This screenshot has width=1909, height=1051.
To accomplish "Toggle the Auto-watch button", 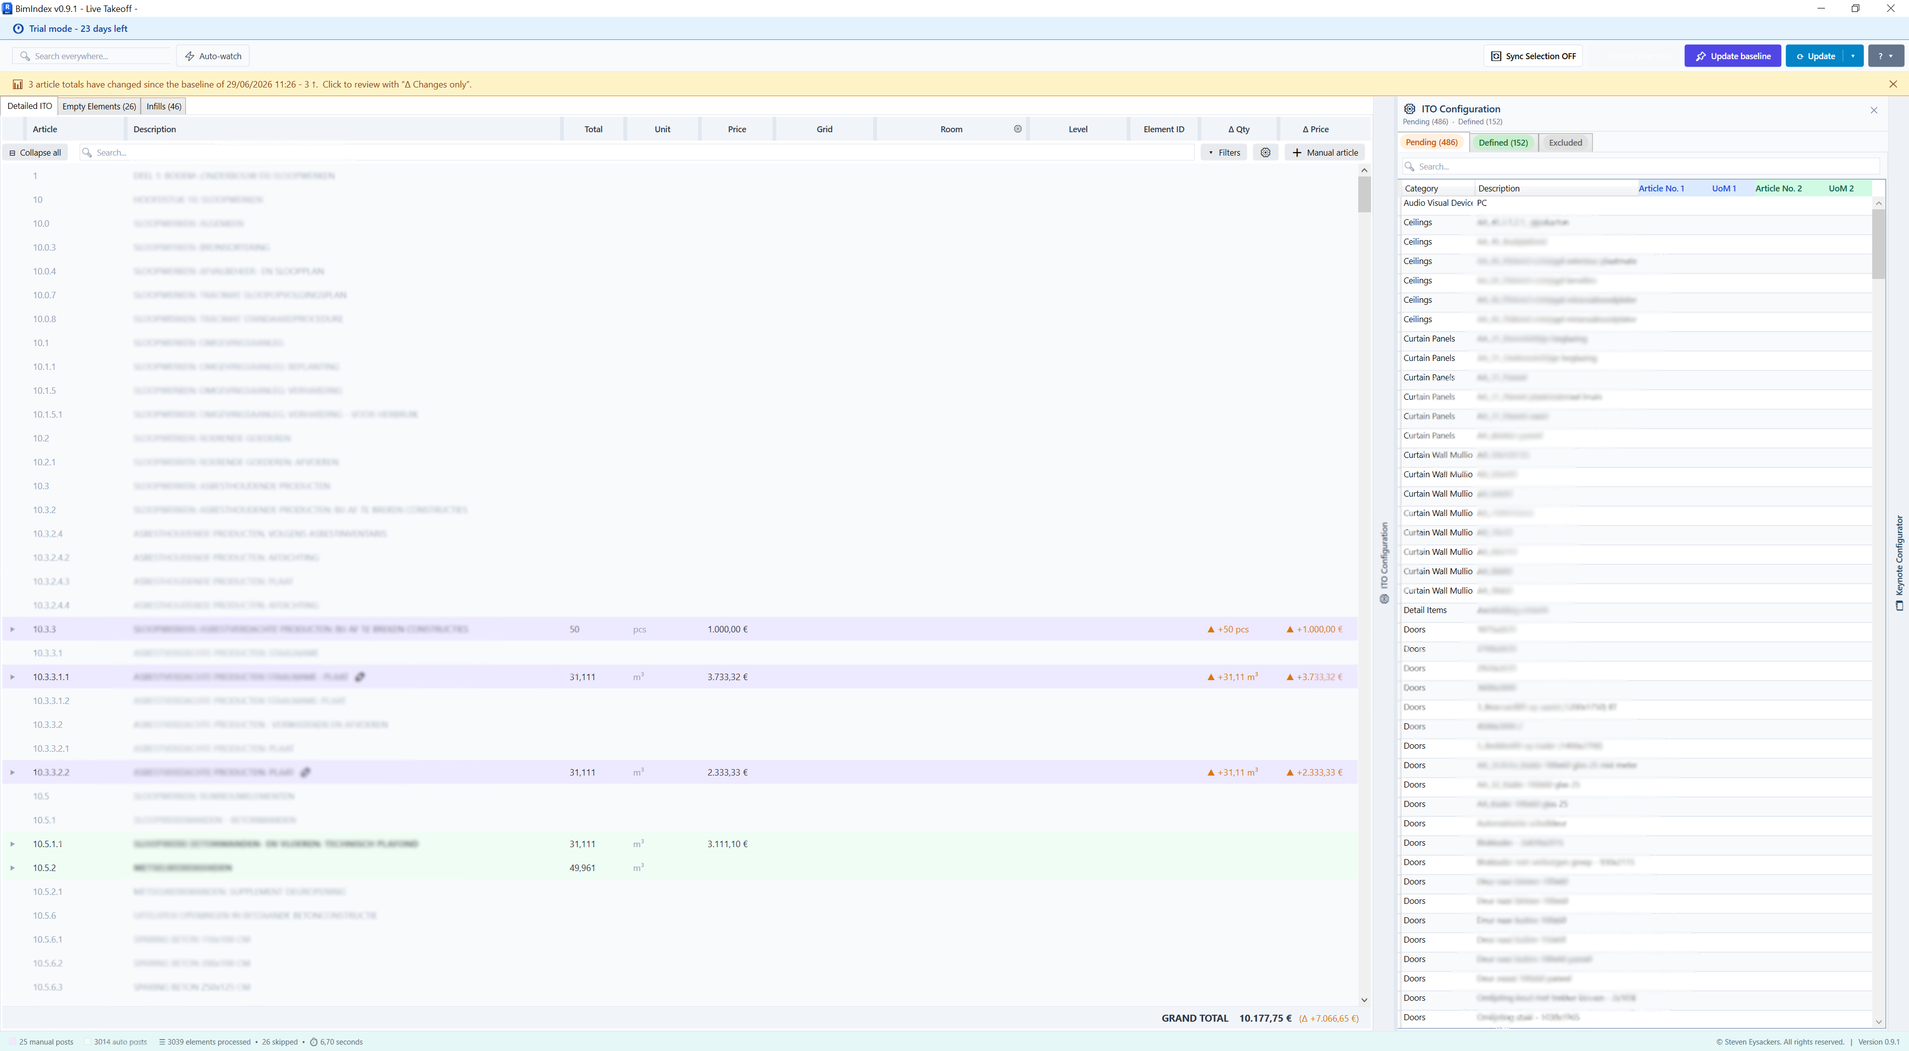I will coord(213,56).
